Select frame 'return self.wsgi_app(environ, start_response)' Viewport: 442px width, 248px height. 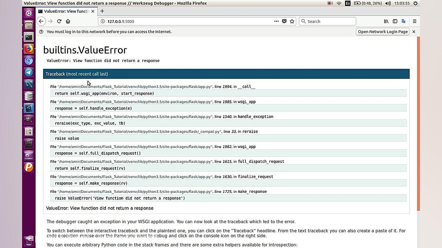228,93
